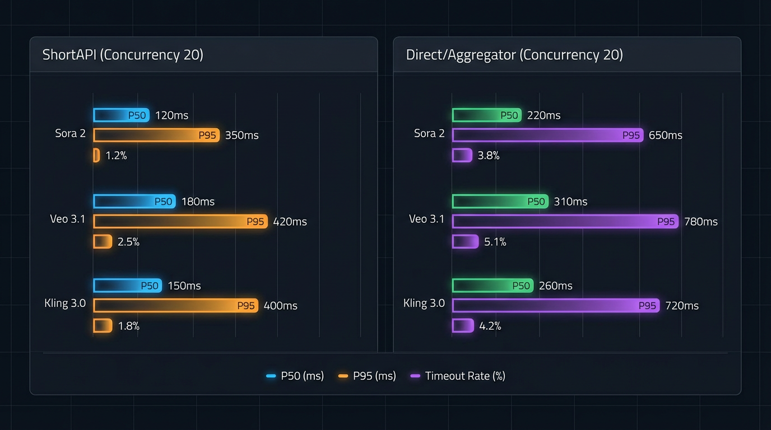Screen dimensions: 771x430
Task: Select the 260ms green P50 bar
Action: [493, 286]
